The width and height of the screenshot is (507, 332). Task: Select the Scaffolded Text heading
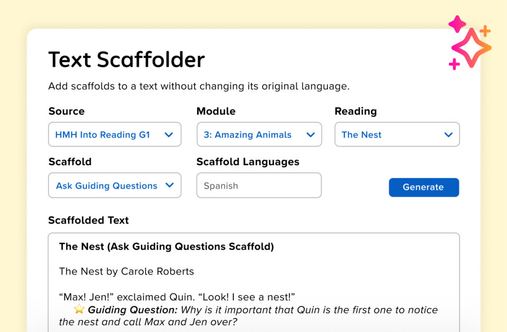click(88, 220)
